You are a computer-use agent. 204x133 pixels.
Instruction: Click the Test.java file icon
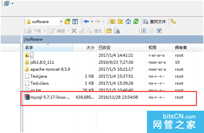27,76
